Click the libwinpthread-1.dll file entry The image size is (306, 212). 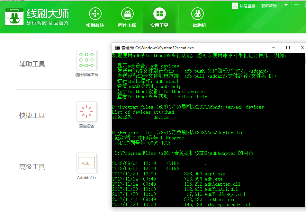tap(229, 205)
